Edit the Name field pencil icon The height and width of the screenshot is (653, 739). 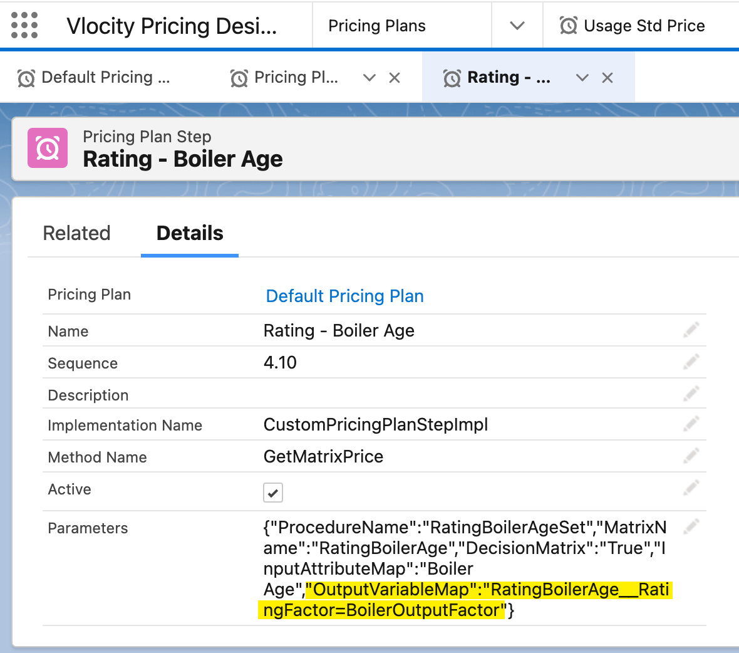(691, 330)
